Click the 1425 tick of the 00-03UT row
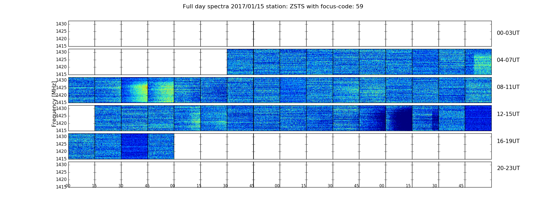The width and height of the screenshot is (546, 208). 61,31
